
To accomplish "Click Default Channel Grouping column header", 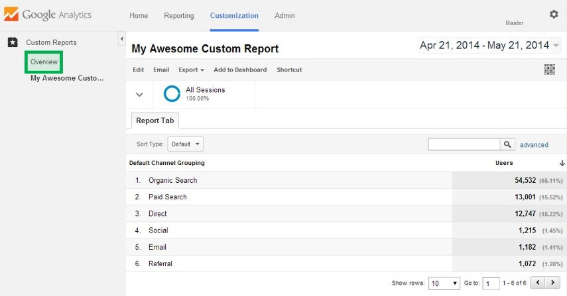I will (x=166, y=163).
